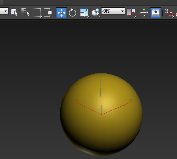Choose the Select and Place tool

[95, 13]
